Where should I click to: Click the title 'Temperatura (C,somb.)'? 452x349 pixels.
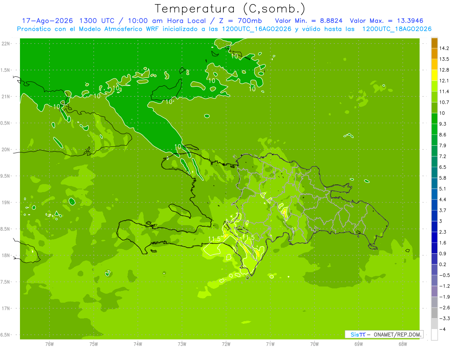[x=230, y=9]
